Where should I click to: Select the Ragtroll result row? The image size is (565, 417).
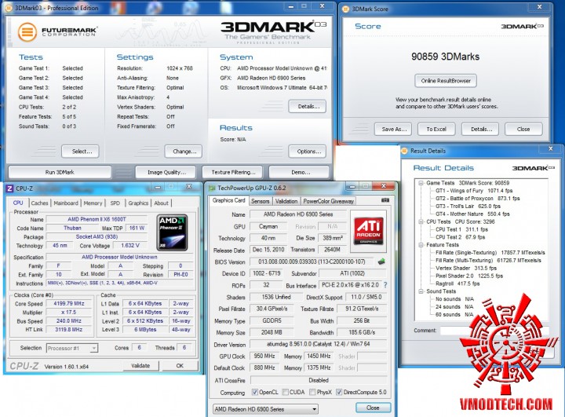coord(457,283)
